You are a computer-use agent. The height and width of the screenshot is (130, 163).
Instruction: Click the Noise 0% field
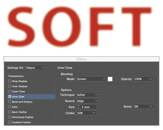click(x=141, y=106)
